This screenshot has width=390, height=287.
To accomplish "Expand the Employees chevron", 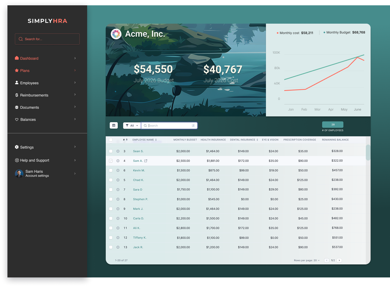I will [75, 83].
